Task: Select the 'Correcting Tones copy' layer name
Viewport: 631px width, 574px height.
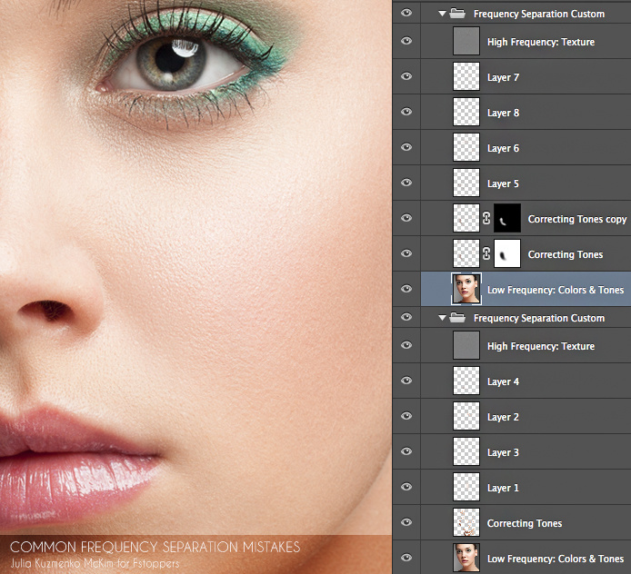Action: pos(577,219)
